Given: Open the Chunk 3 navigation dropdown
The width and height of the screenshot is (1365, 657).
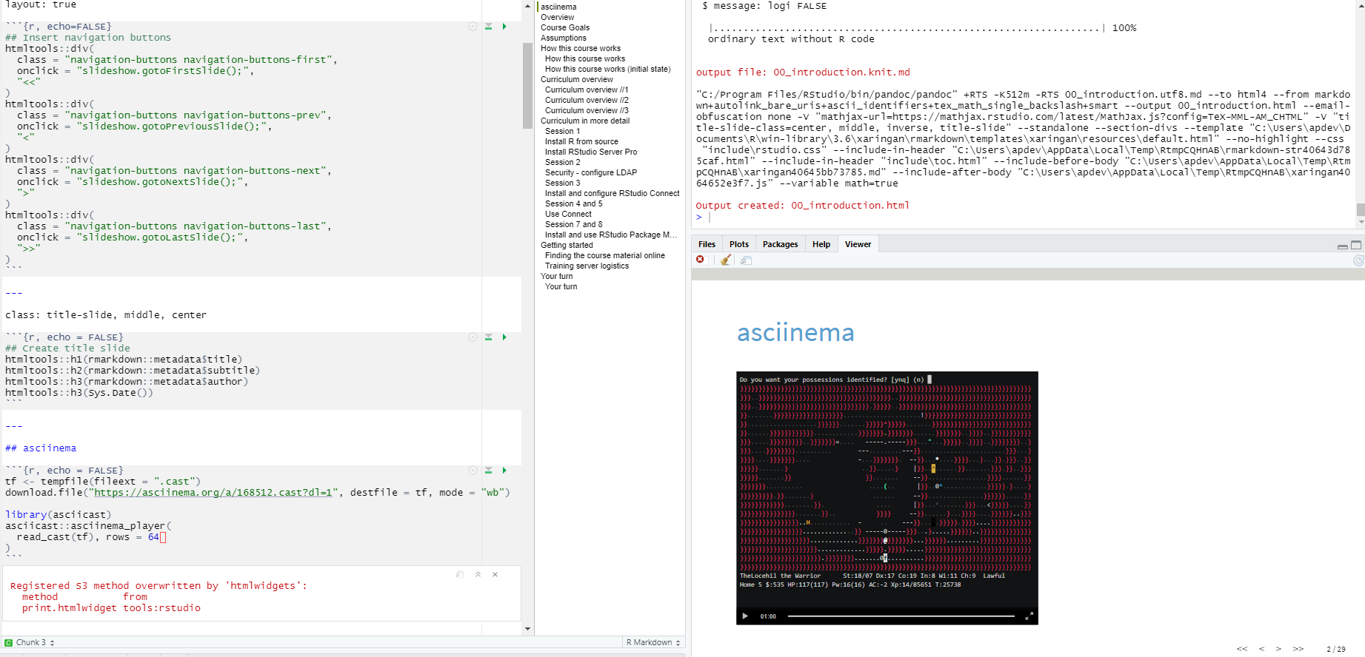Looking at the screenshot, I should (30, 642).
